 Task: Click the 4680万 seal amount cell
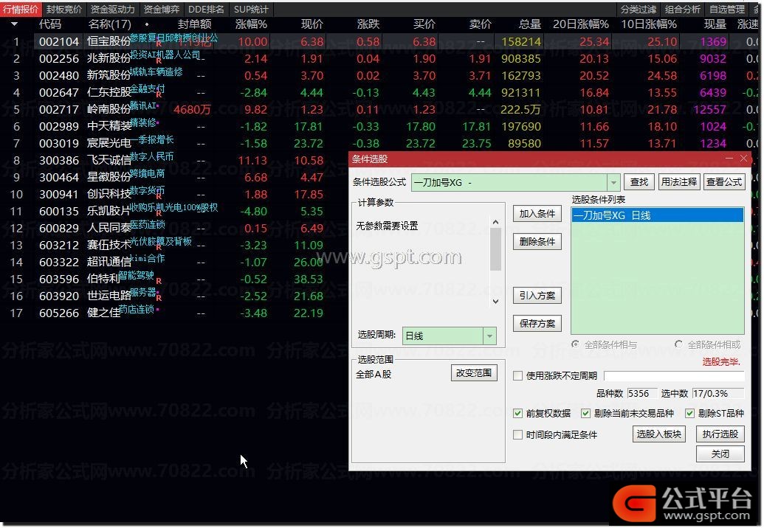coord(193,109)
